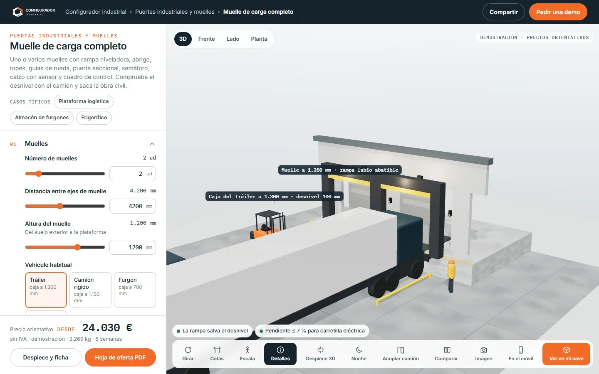599x374 pixels.
Task: Click the 1200 mm height input field
Action: (x=133, y=247)
